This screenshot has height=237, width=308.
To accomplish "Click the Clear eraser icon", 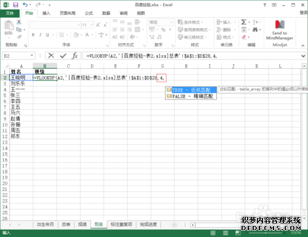I will [244, 37].
